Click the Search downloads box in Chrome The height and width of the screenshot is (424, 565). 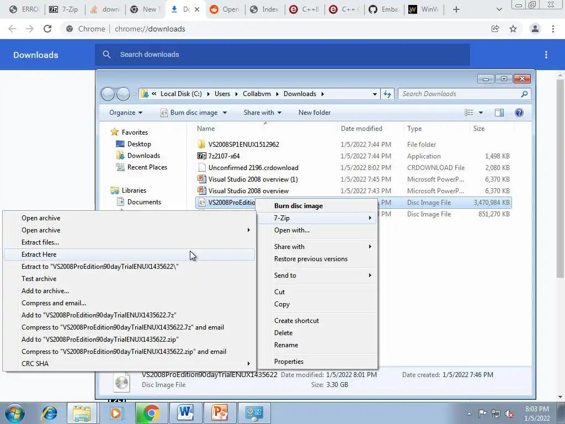click(282, 55)
